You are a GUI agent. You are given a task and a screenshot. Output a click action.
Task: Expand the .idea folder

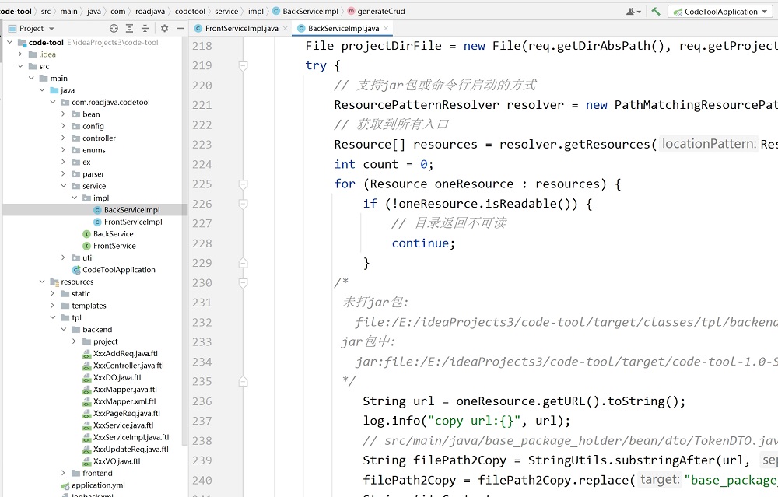[20, 54]
